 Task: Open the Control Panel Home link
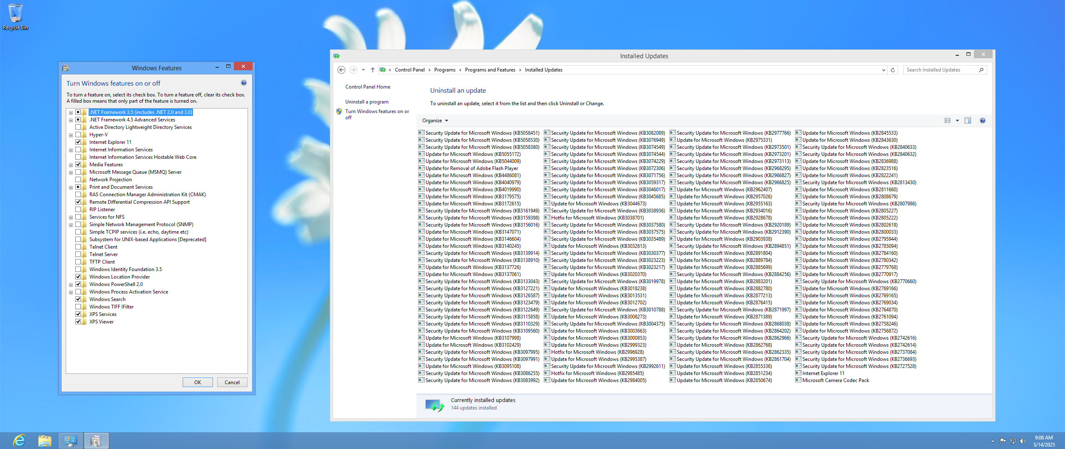[x=368, y=87]
